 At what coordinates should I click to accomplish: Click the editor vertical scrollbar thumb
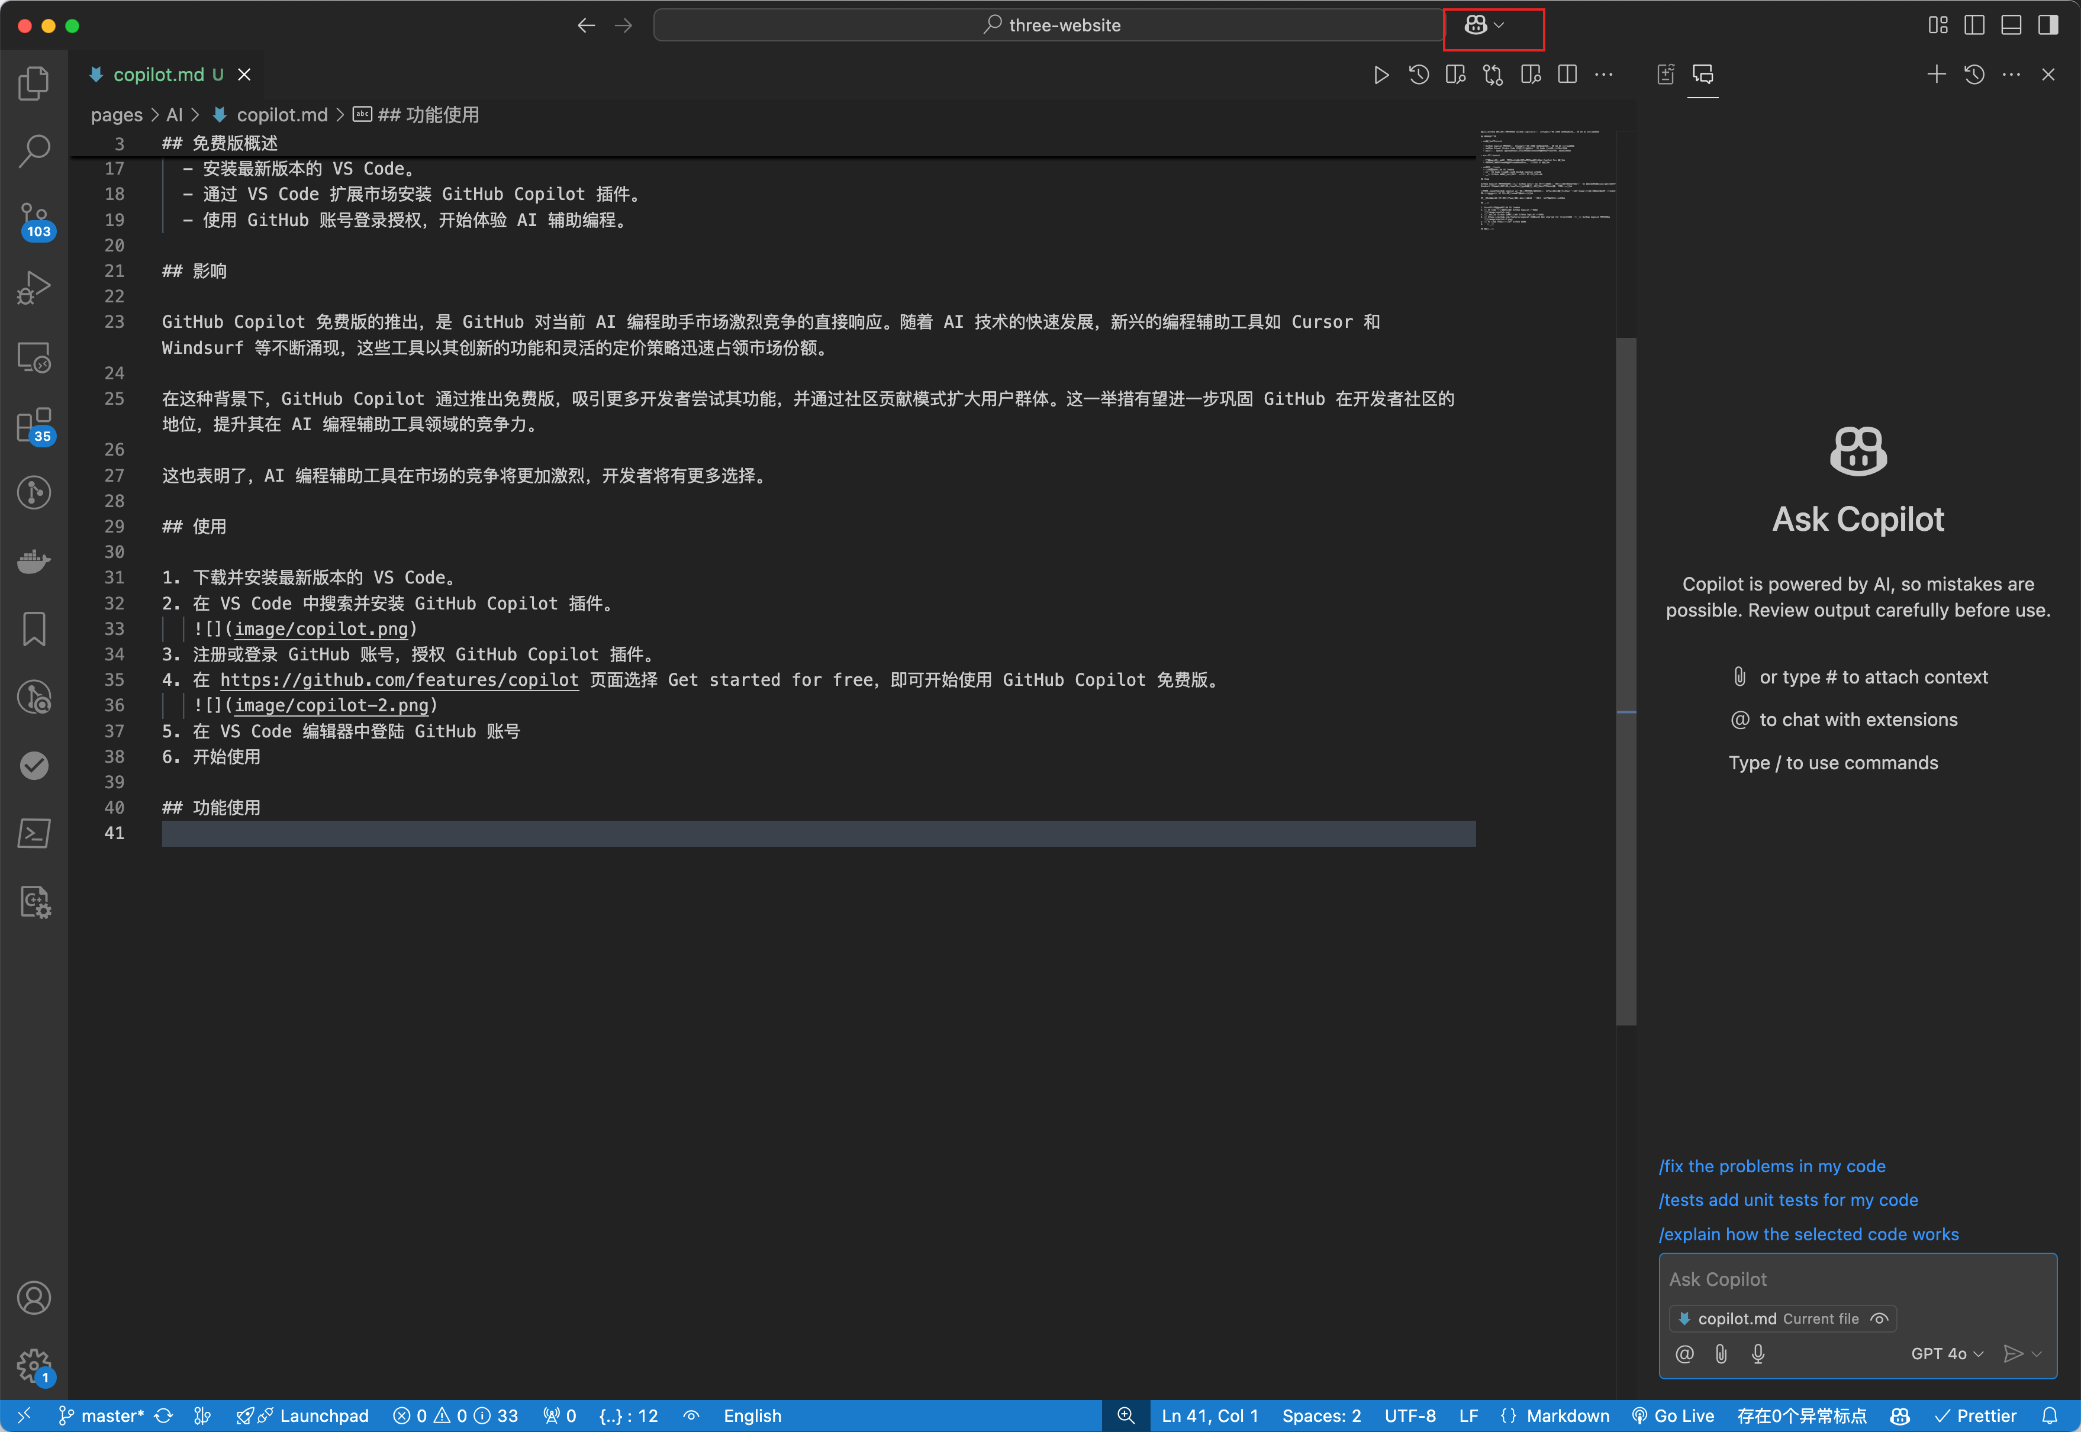coord(1626,681)
